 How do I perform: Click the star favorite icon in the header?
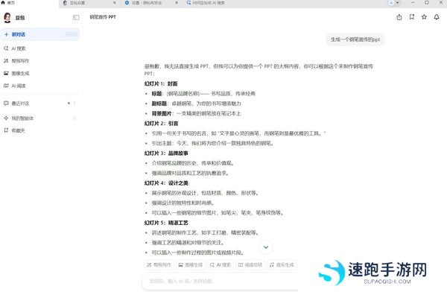[x=424, y=17]
